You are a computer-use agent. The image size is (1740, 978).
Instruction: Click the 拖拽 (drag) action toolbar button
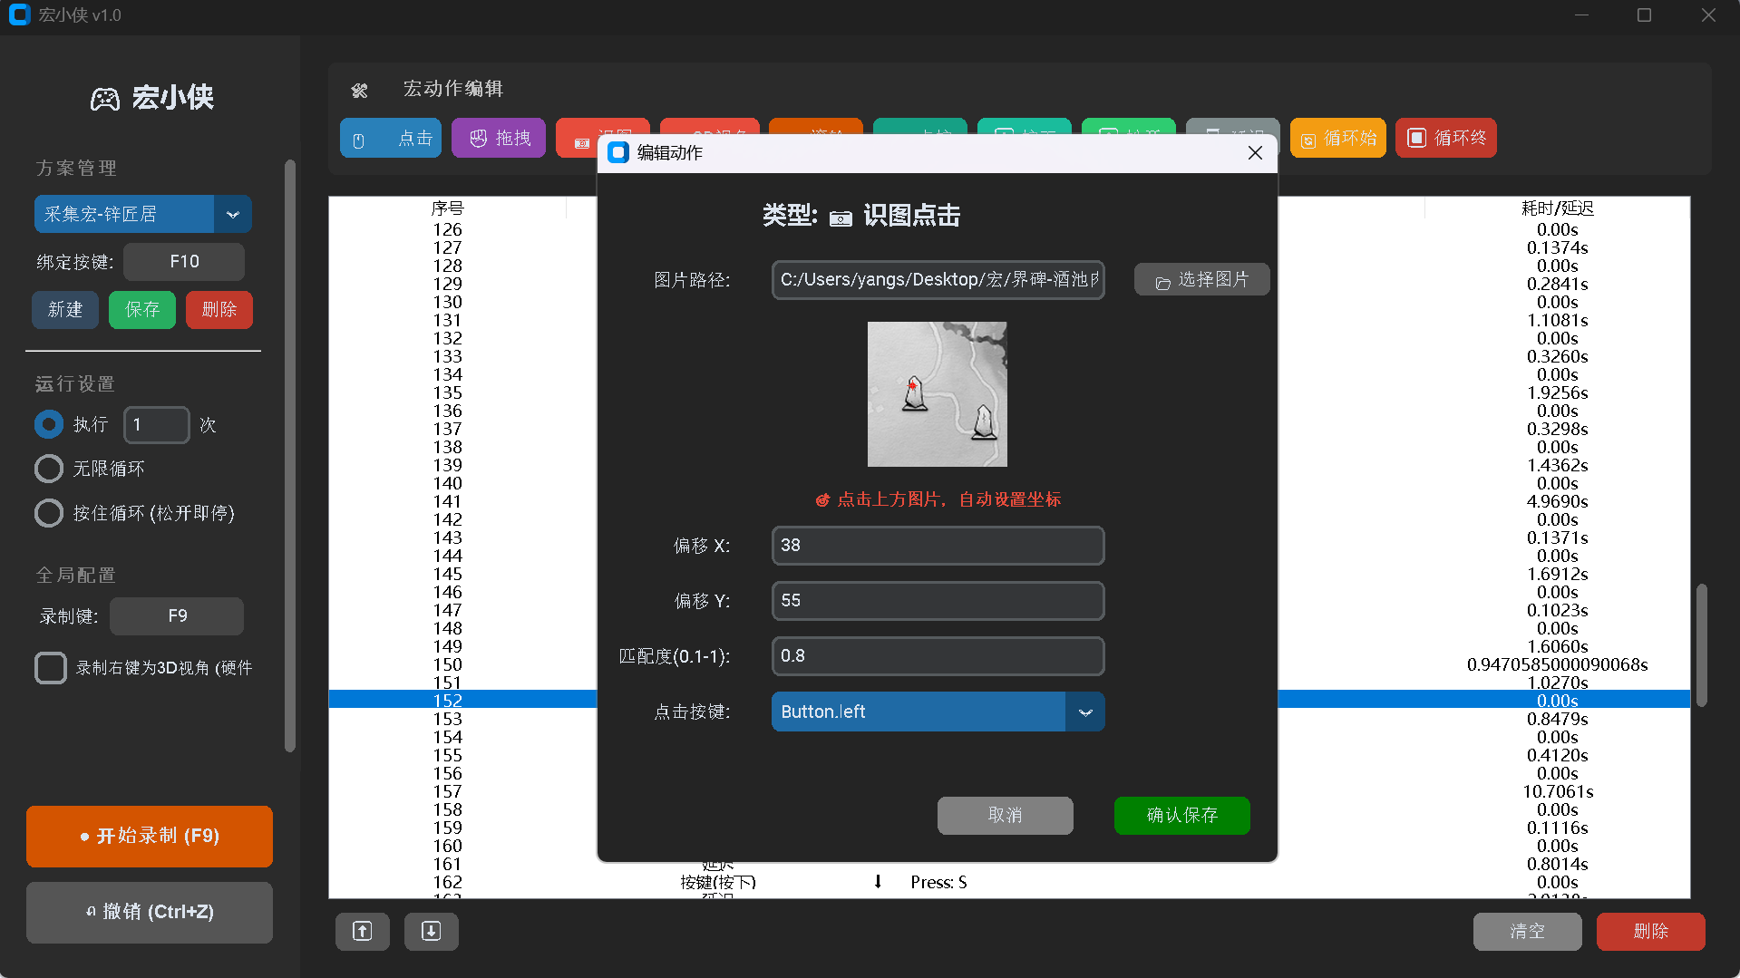499,138
